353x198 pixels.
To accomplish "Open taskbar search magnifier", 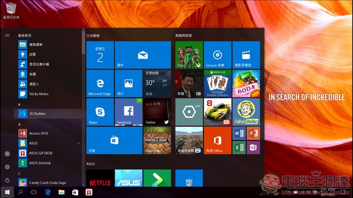I will 21,192.
